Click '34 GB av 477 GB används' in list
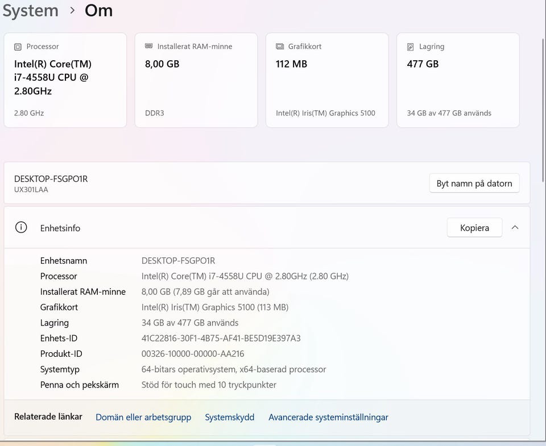The height and width of the screenshot is (446, 546). pos(190,323)
